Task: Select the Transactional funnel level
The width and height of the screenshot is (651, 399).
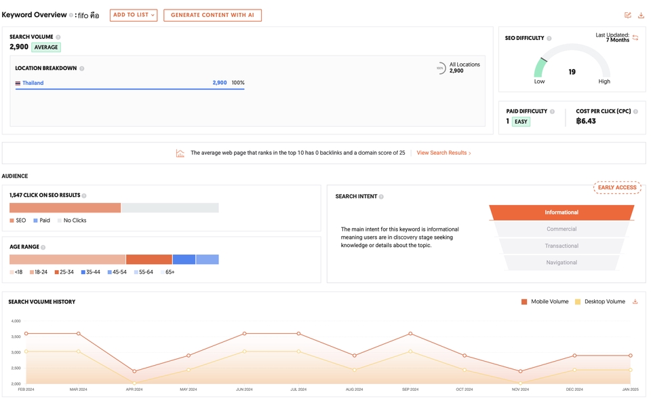Action: pyautogui.click(x=561, y=246)
